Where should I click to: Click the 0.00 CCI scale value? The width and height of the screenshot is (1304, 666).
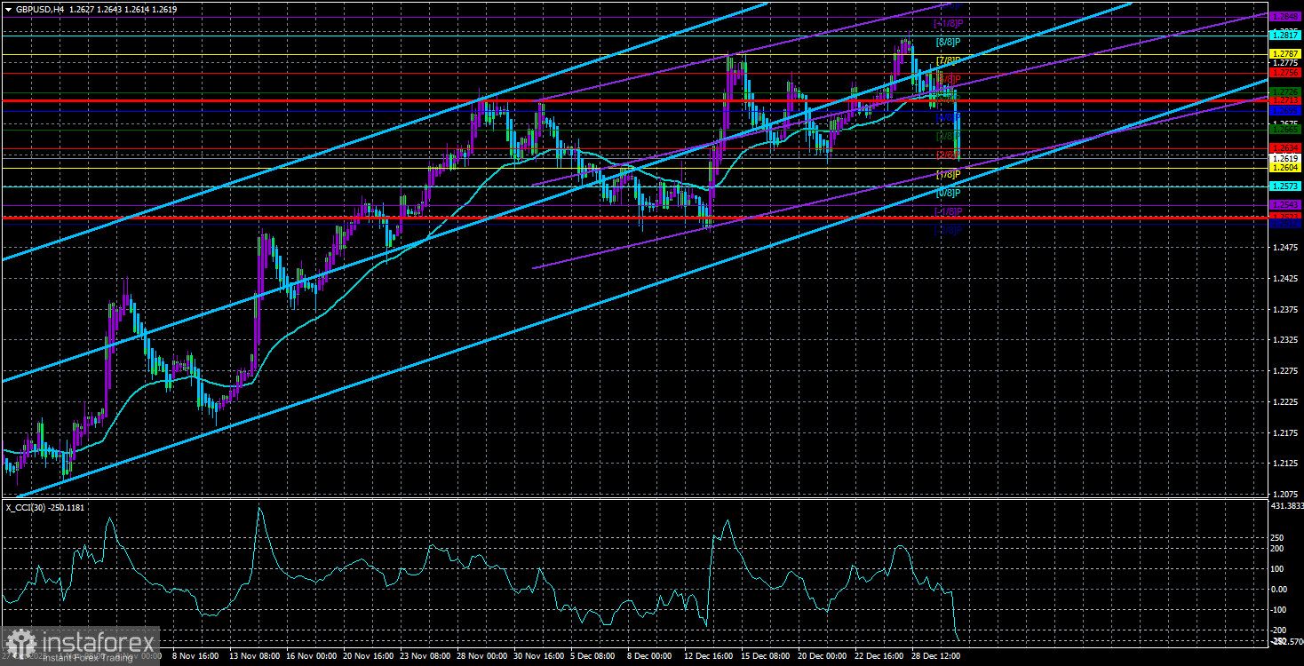pos(1280,589)
